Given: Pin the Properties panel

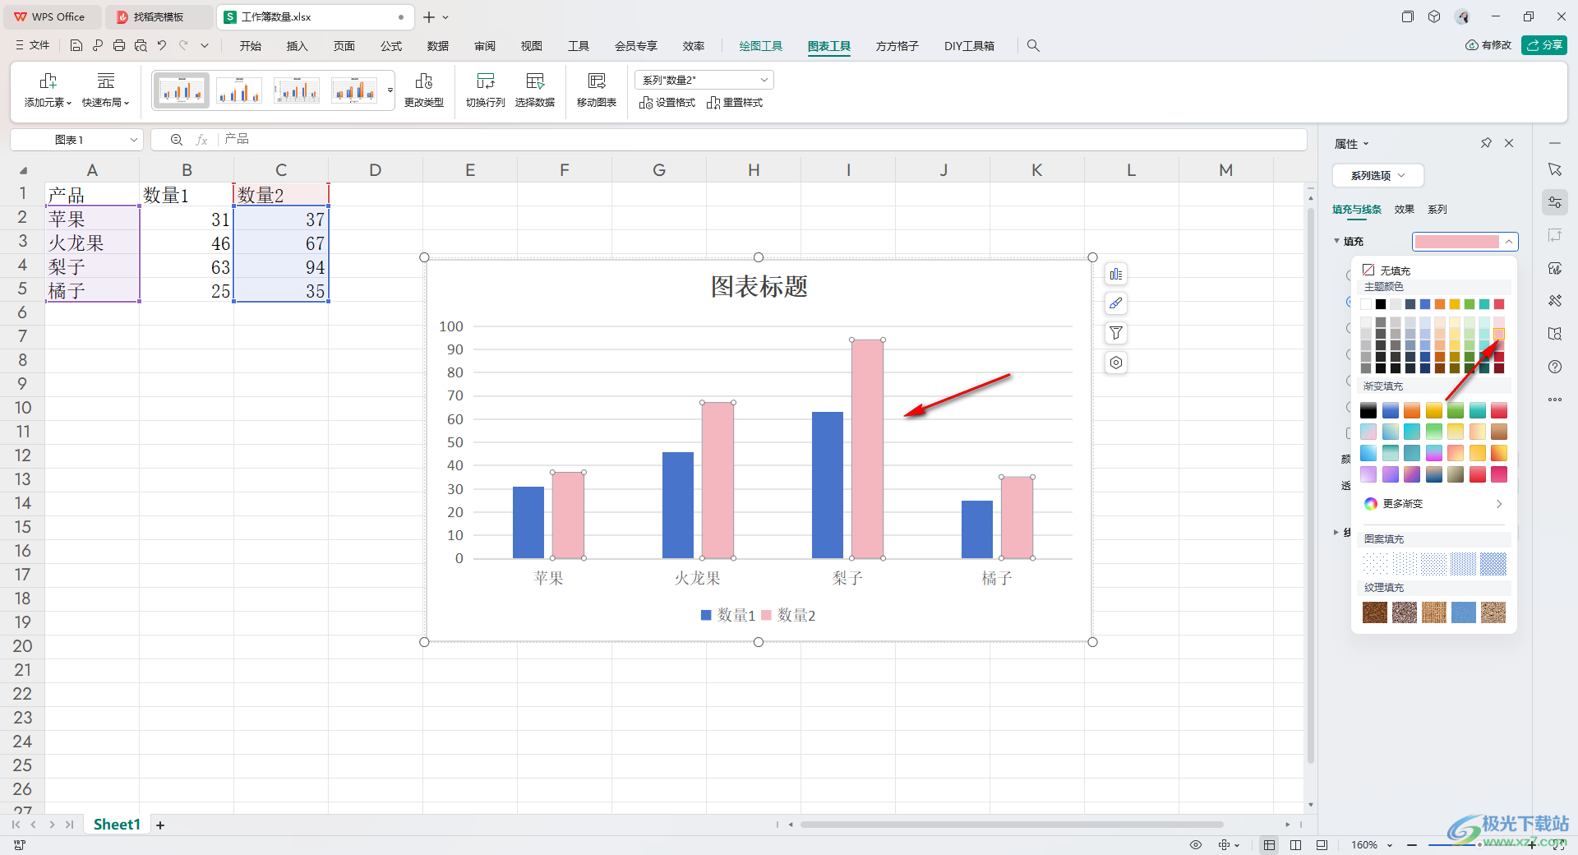Looking at the screenshot, I should [x=1486, y=143].
